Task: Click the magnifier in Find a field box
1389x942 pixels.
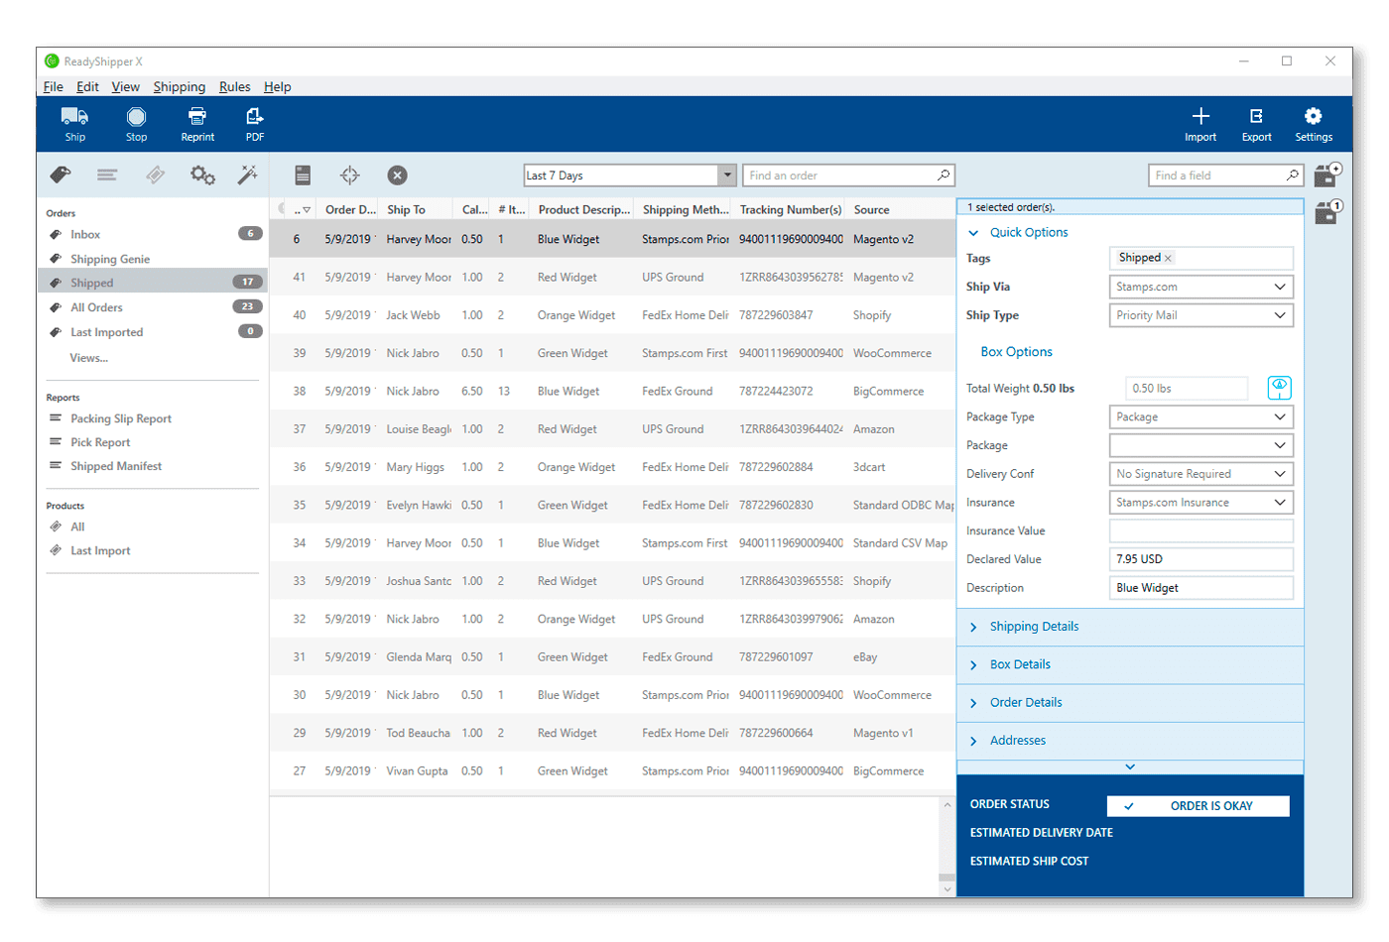Action: pyautogui.click(x=1292, y=176)
